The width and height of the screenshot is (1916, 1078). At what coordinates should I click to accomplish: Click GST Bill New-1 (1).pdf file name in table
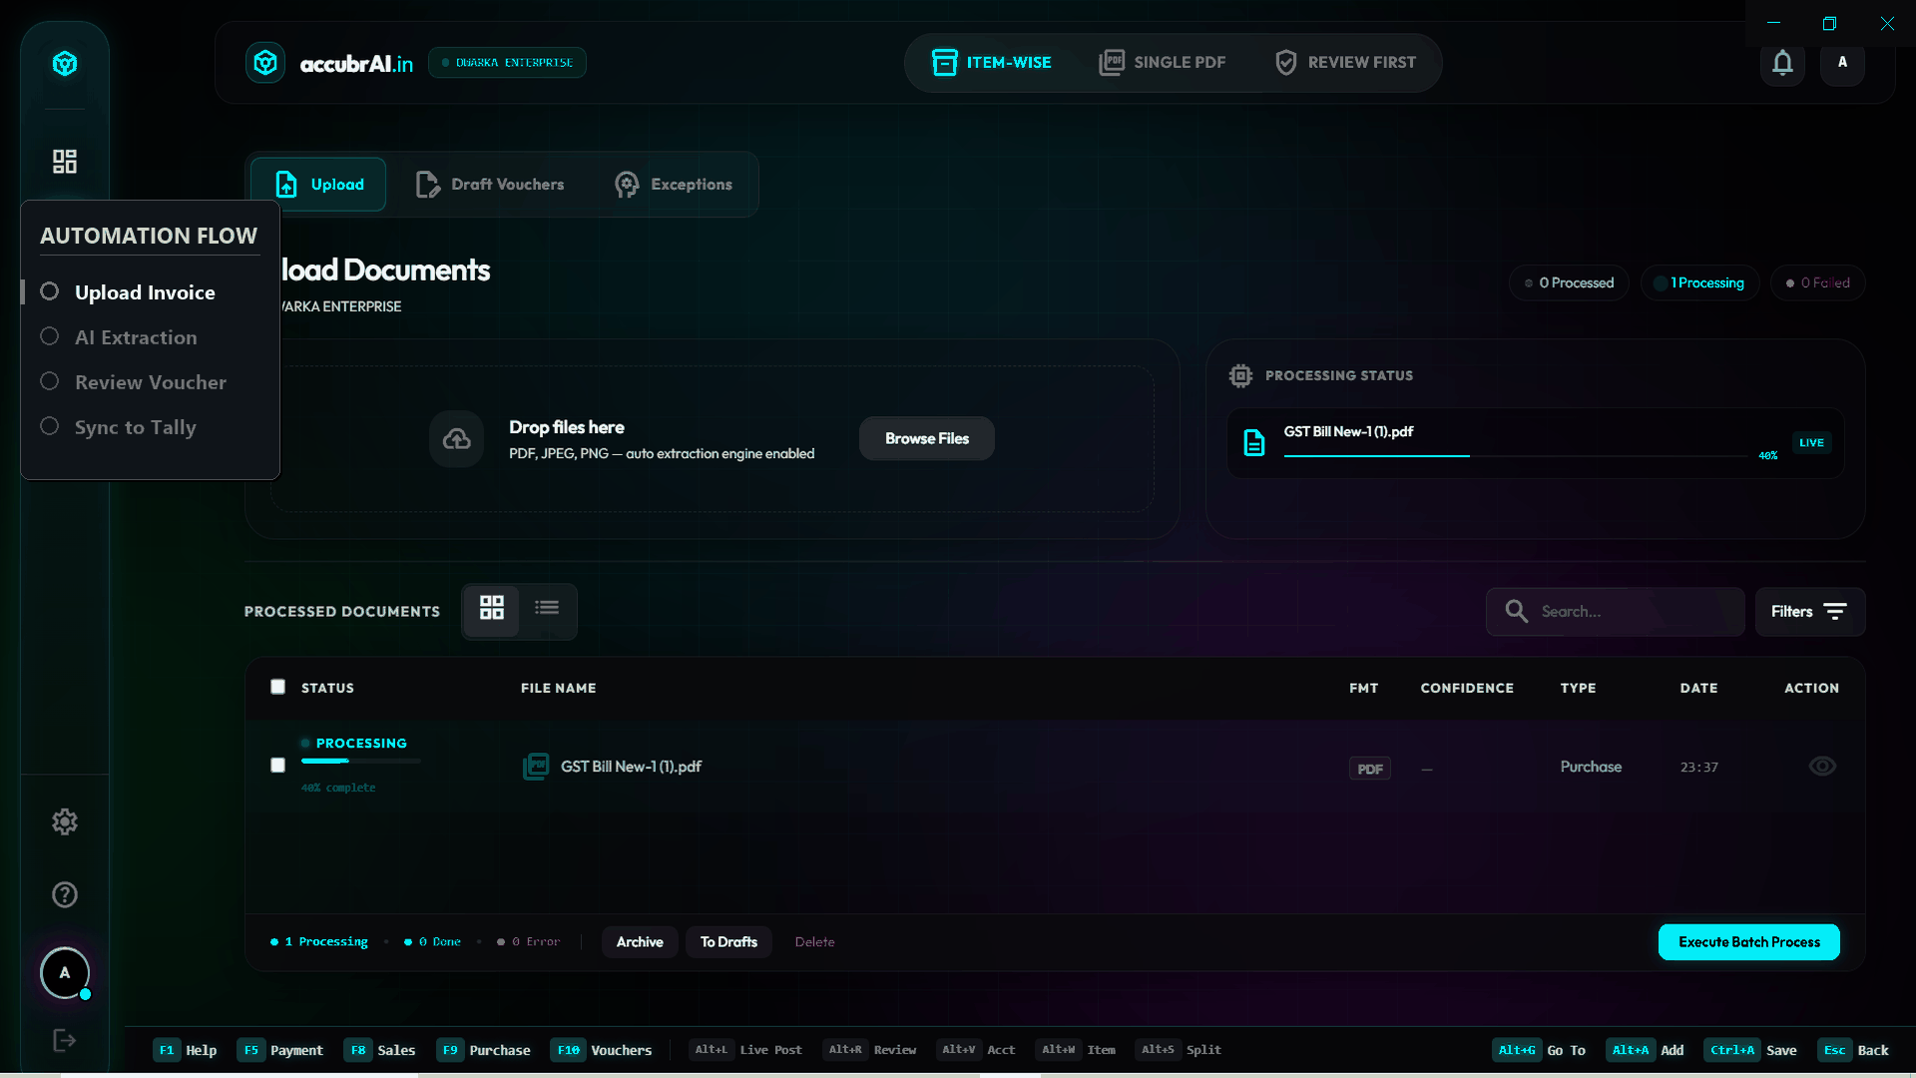point(631,767)
